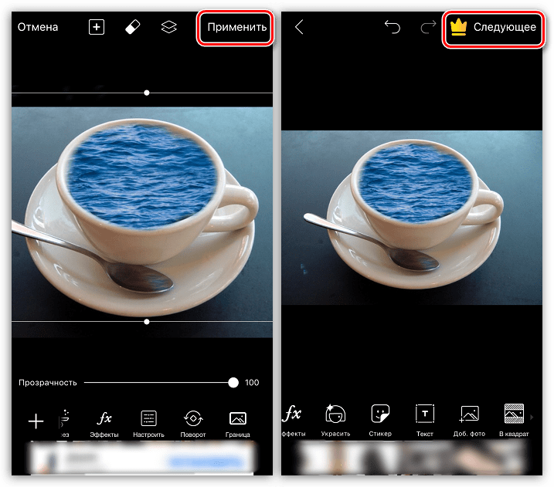Tap the undo arrow icon
The width and height of the screenshot is (554, 487).
(393, 27)
